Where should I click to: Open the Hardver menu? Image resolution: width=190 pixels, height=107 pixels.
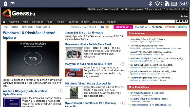click(x=61, y=22)
